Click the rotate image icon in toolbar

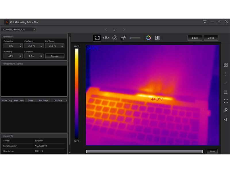[115, 38]
